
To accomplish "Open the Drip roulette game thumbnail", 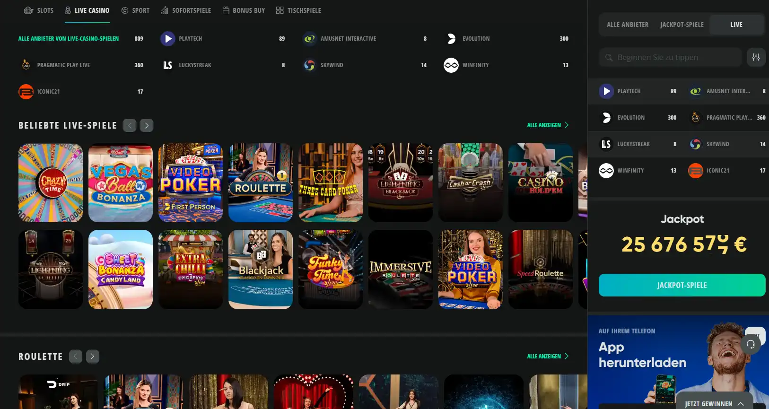I will pos(58,392).
